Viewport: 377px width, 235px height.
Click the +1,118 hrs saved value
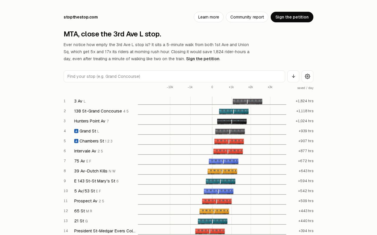point(305,111)
